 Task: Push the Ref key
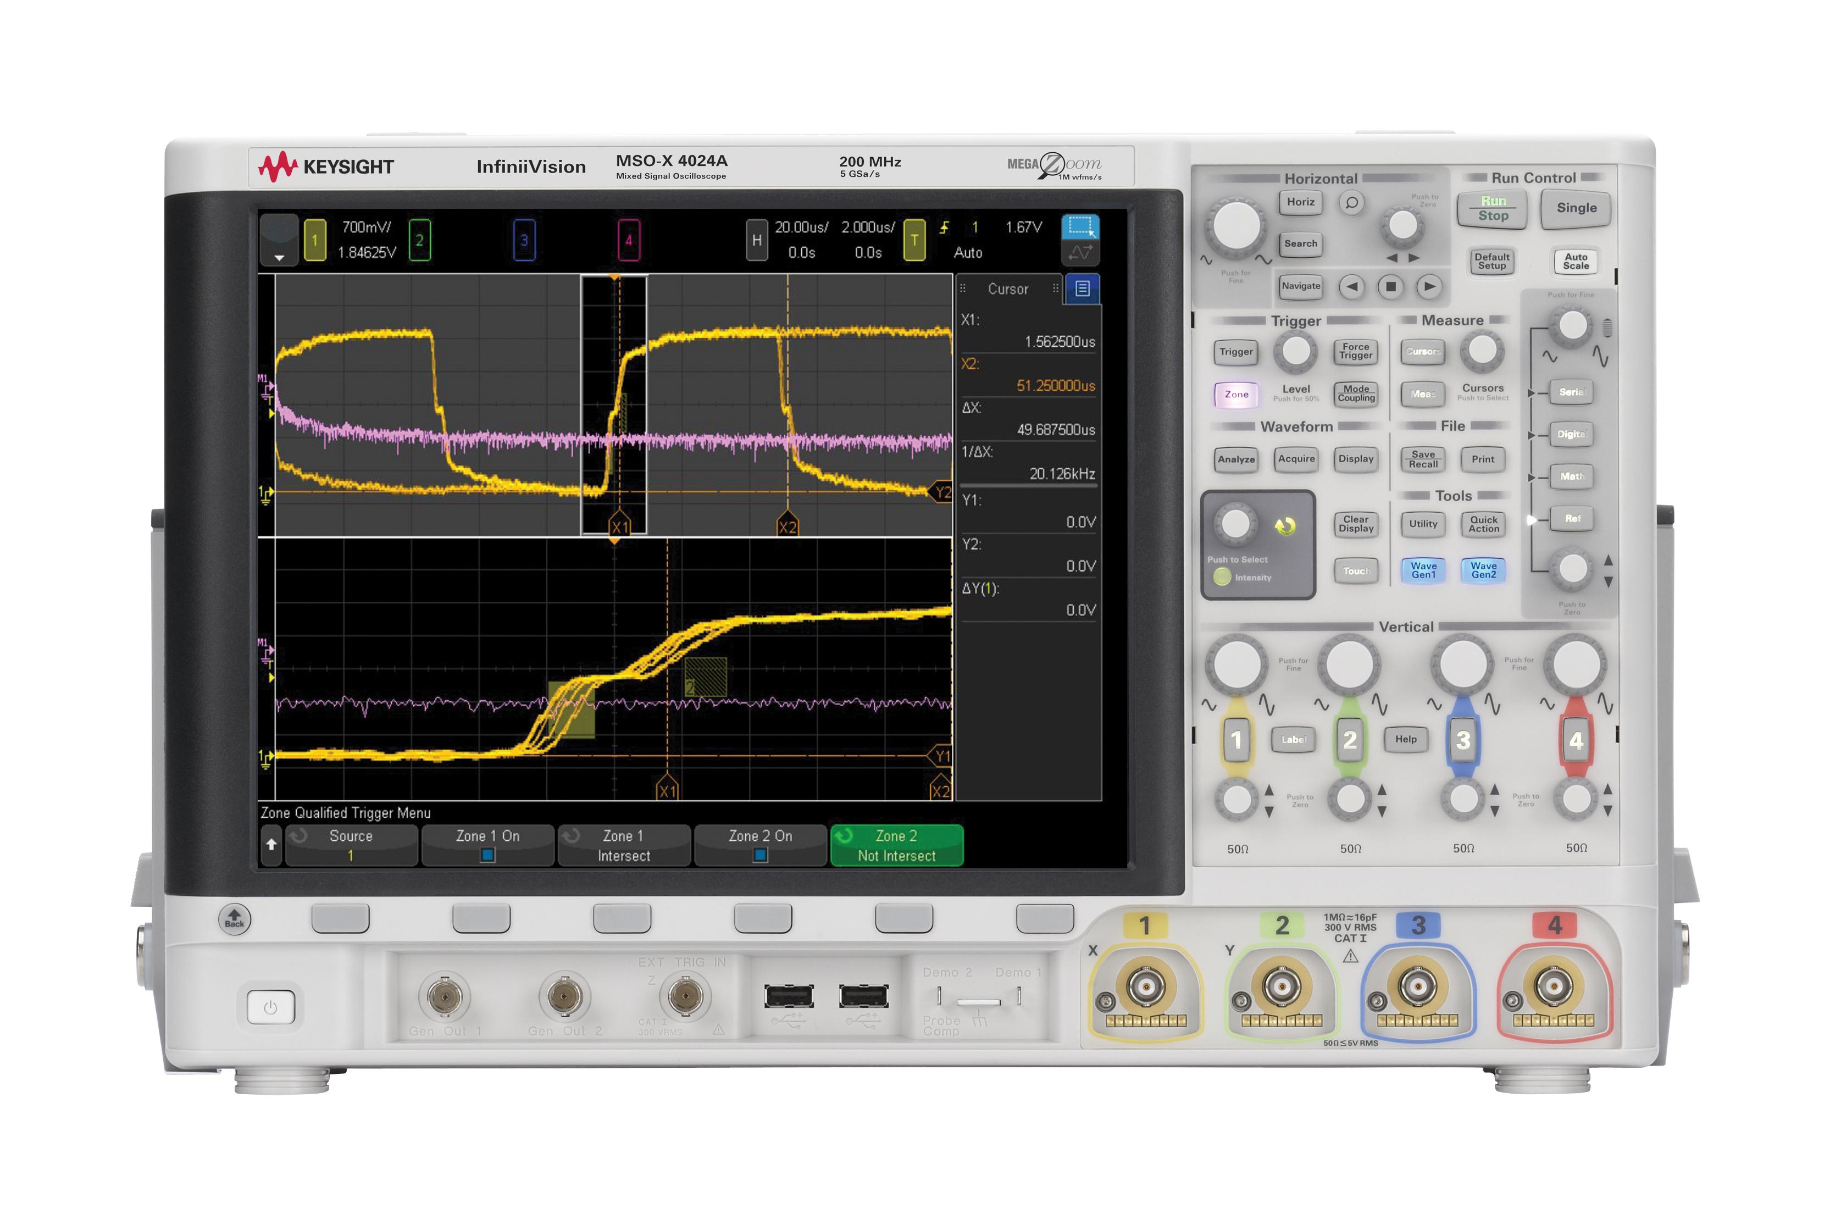[x=1572, y=519]
